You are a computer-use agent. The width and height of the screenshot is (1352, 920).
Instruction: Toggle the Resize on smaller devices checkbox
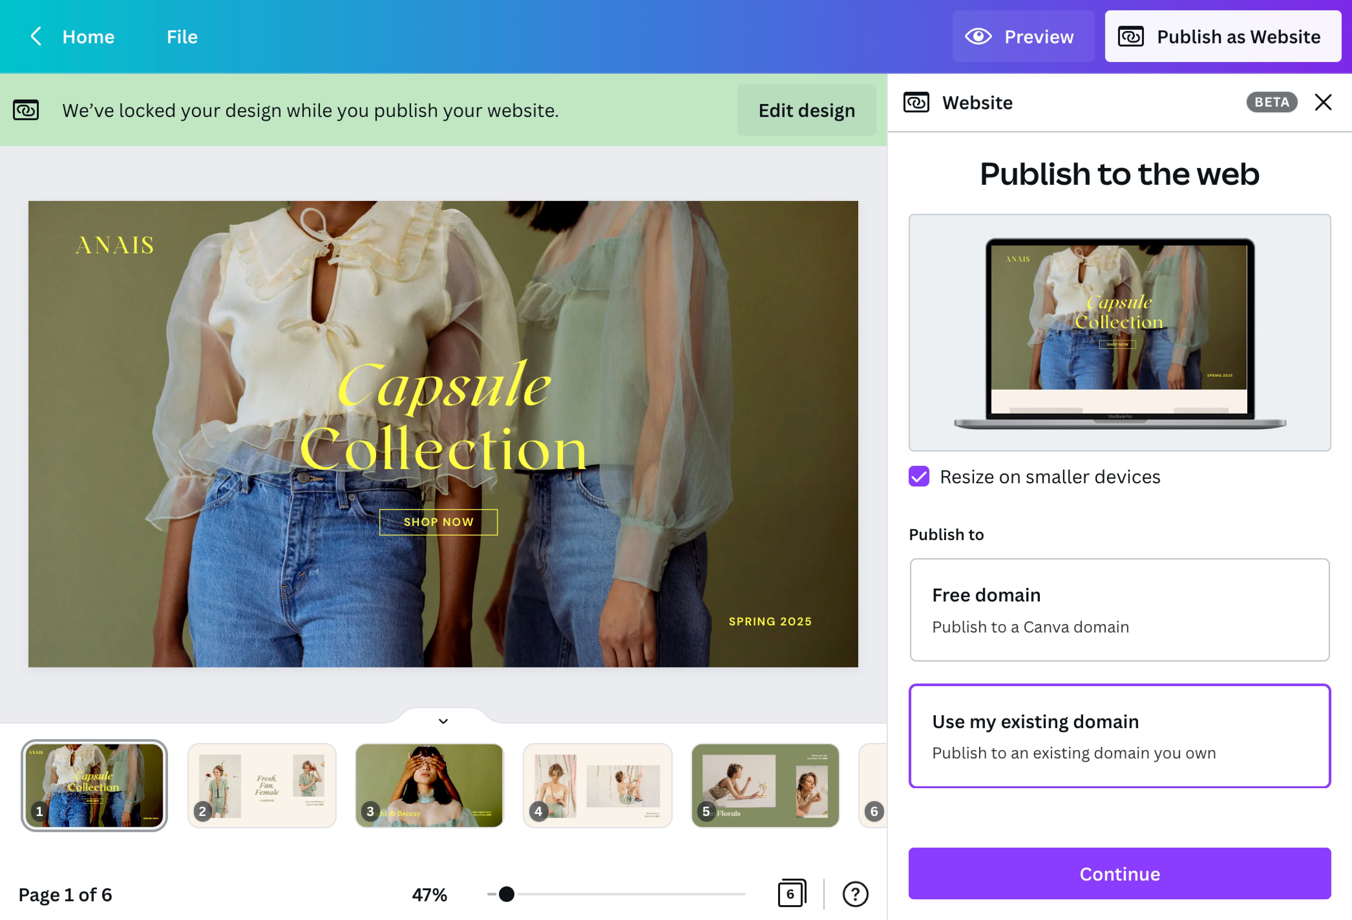point(918,477)
